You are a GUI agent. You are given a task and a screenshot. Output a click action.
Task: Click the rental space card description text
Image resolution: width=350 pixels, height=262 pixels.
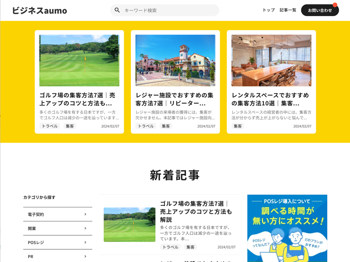pos(271,115)
